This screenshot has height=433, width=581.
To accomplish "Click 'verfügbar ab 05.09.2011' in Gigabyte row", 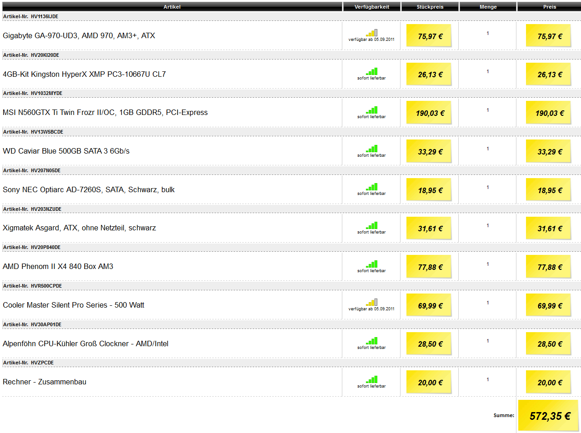I will [x=371, y=40].
